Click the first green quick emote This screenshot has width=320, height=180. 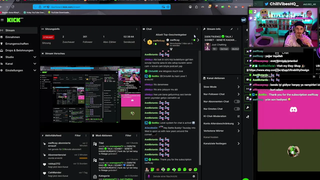tap(152, 169)
